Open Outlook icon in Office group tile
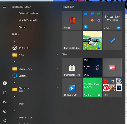 pos(86,14)
